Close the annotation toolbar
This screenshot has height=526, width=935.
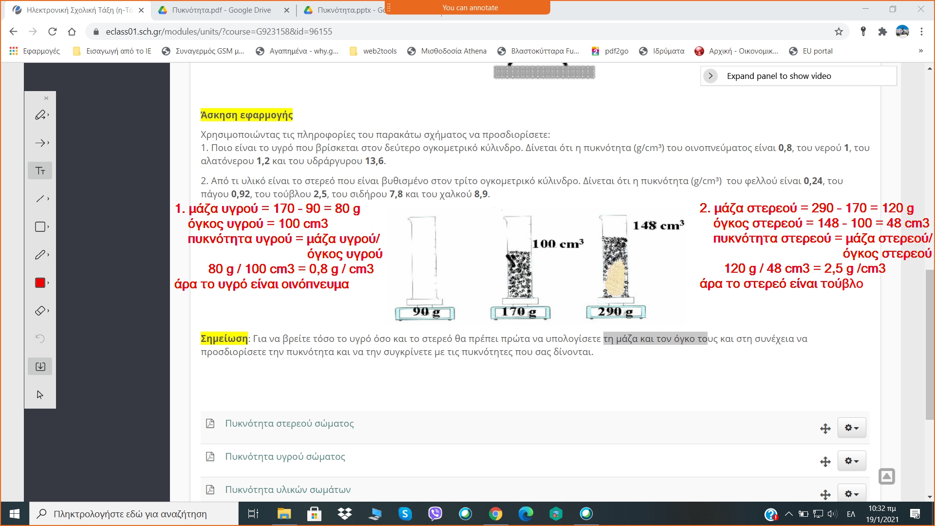tap(46, 98)
